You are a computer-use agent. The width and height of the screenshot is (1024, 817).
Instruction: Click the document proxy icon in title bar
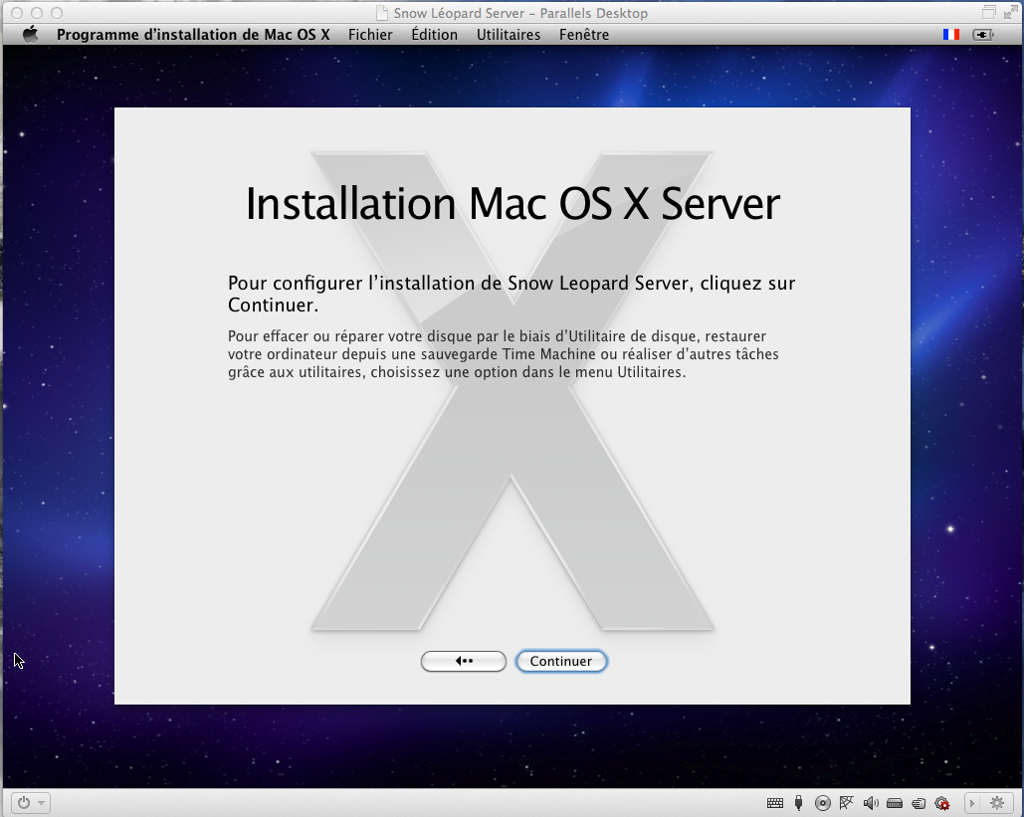383,13
